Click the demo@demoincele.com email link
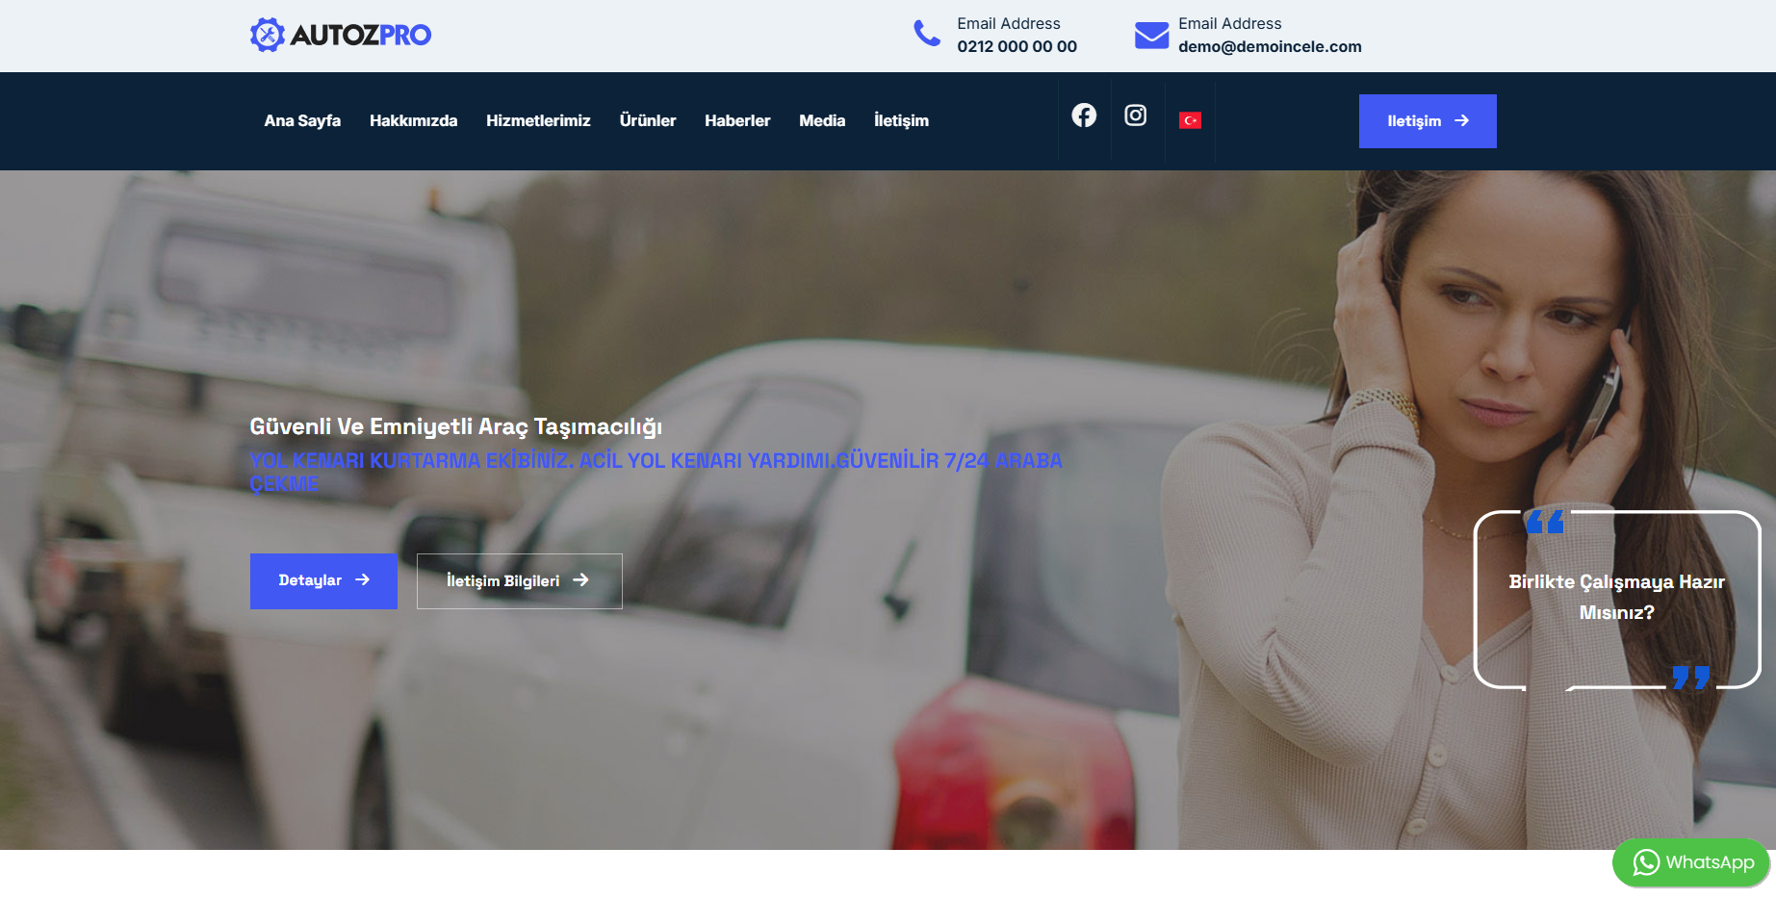The width and height of the screenshot is (1776, 899). click(x=1269, y=46)
